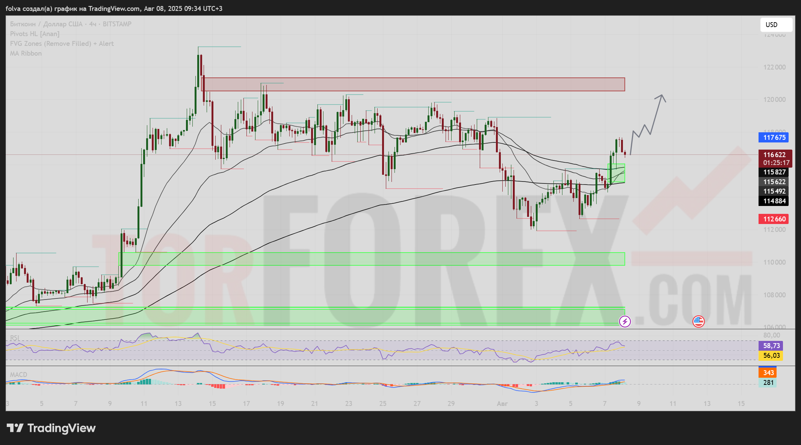Click the yellow RSI MA value 56,03
The width and height of the screenshot is (801, 445).
(771, 356)
